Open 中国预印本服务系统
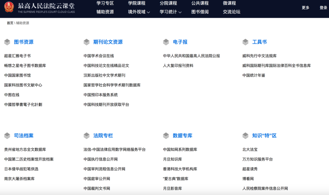 100,95
